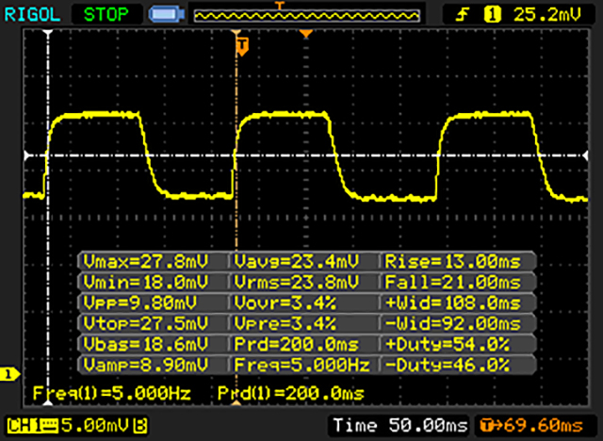Image resolution: width=603 pixels, height=441 pixels.
Task: Click the Prd=200.0ms cell in measurement table
Action: (x=296, y=344)
